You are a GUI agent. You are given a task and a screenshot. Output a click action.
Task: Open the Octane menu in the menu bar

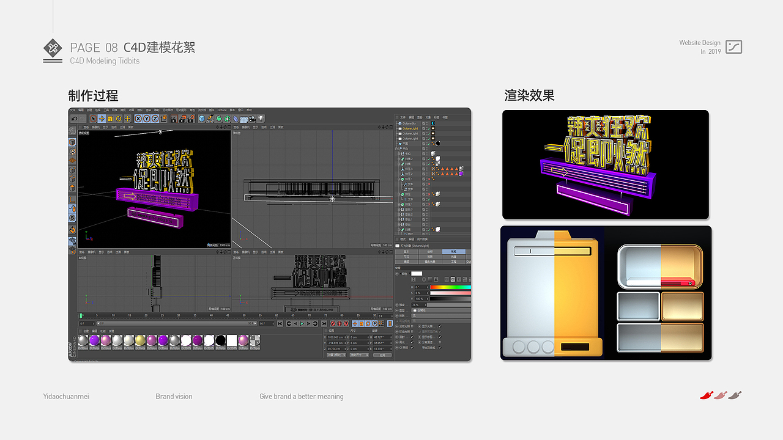tap(222, 110)
